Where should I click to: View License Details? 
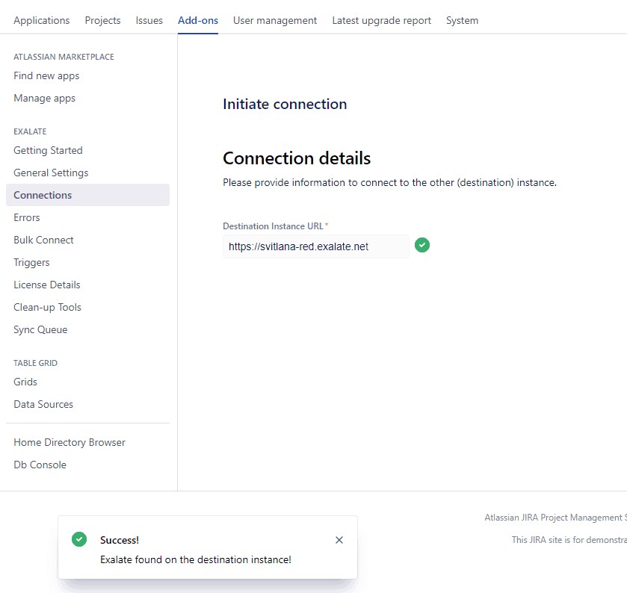pos(46,285)
